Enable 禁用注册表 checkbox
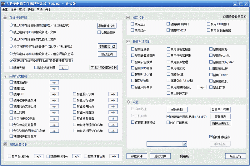Screen dimensions: 250x166 pos(132,49)
